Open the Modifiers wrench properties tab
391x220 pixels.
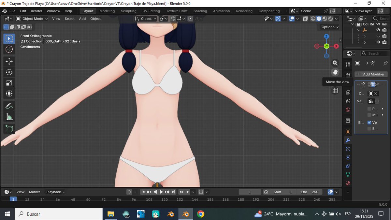tap(348, 140)
